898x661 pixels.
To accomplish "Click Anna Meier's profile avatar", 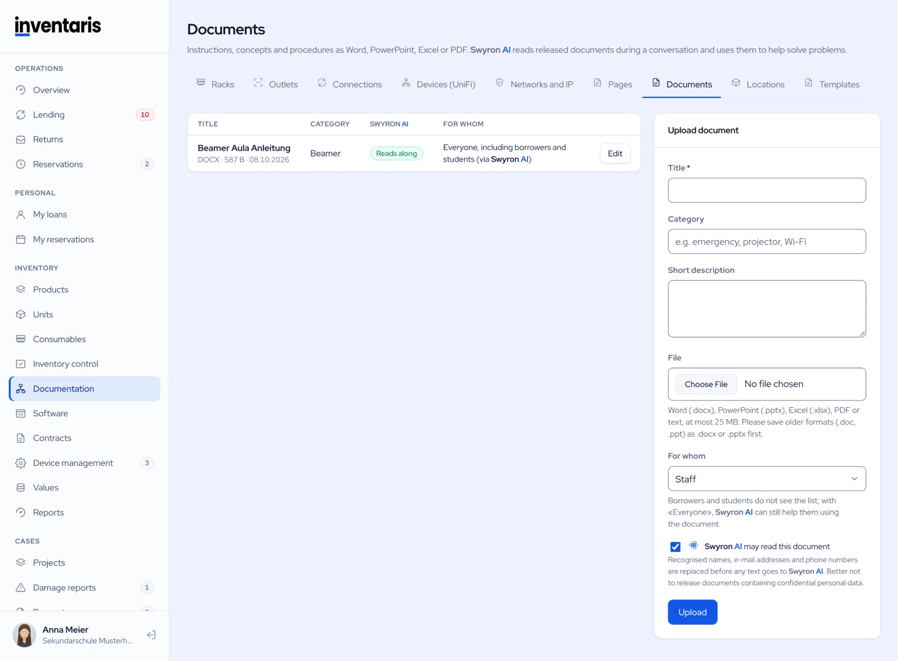I will pyautogui.click(x=24, y=635).
